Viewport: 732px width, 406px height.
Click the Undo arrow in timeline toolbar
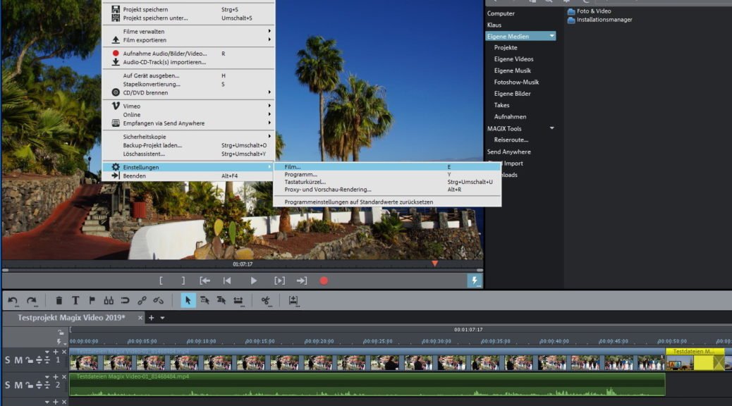point(13,300)
